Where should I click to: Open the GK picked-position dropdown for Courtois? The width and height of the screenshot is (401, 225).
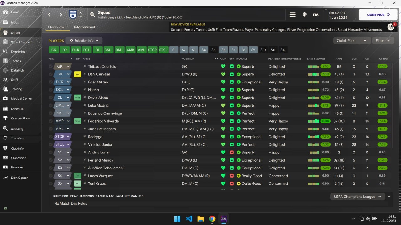63,66
